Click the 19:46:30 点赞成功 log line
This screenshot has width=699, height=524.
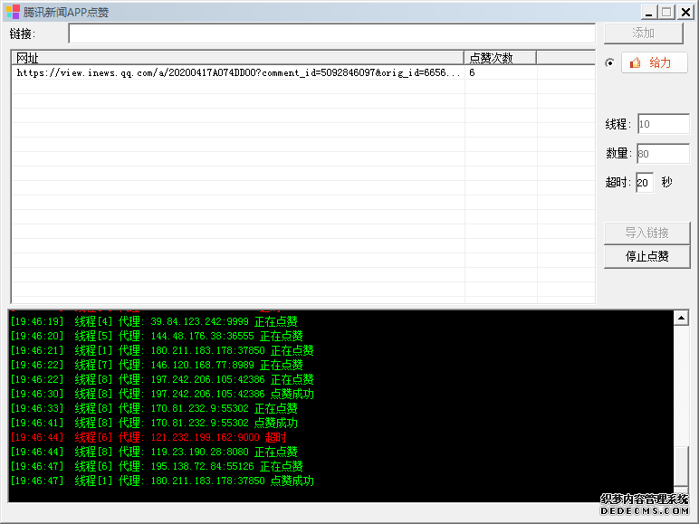coord(162,394)
